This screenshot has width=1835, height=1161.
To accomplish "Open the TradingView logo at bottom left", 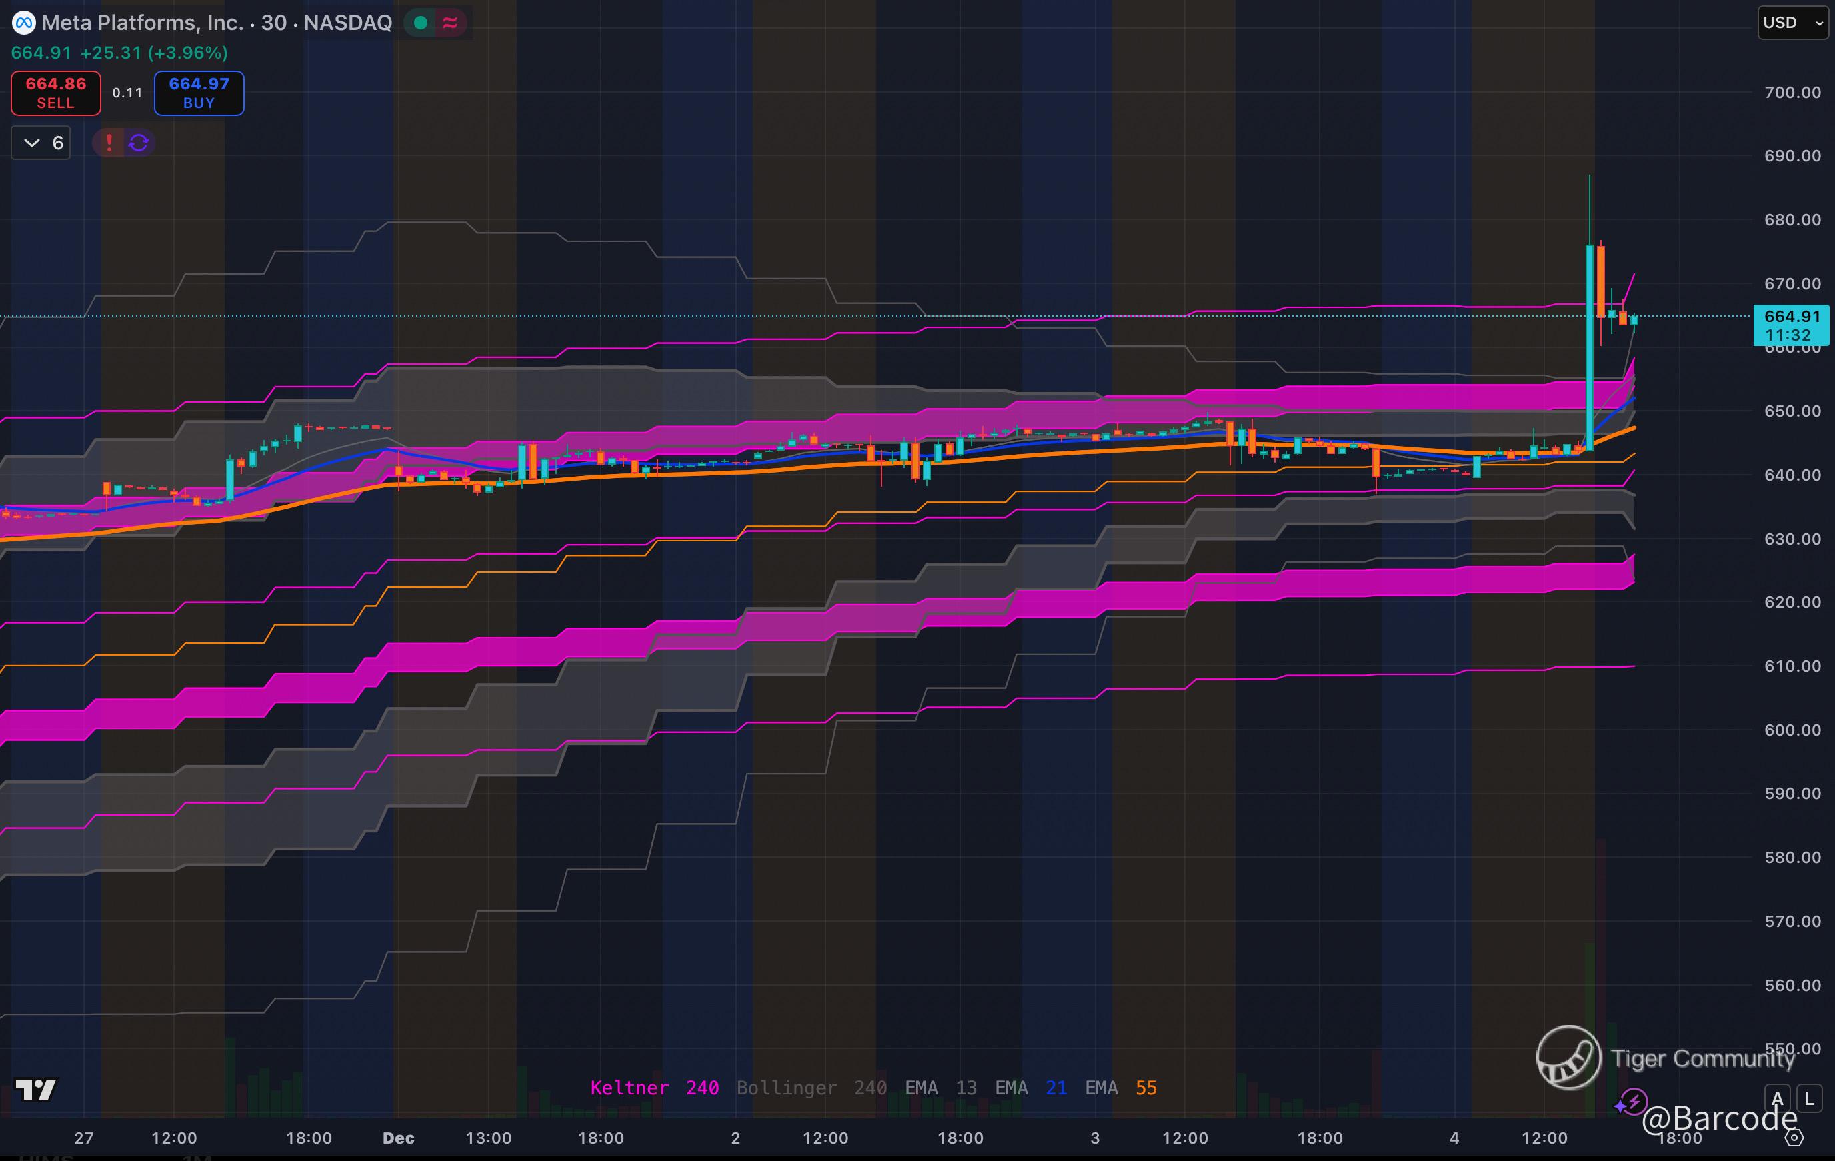I will (x=35, y=1090).
